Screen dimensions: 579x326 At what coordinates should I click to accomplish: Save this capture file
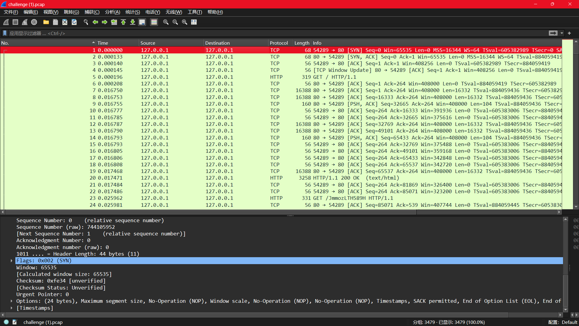coord(55,22)
